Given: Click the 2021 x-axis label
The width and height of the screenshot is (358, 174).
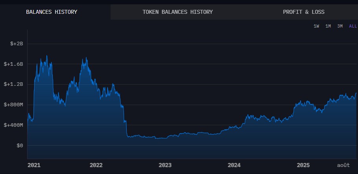Looking at the screenshot, I should point(34,165).
